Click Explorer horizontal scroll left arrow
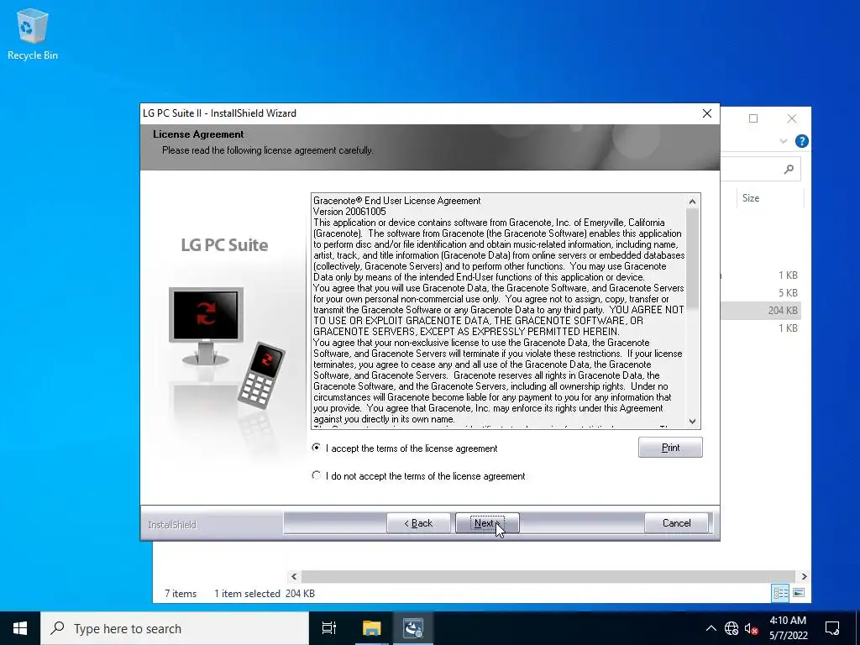 pyautogui.click(x=294, y=576)
